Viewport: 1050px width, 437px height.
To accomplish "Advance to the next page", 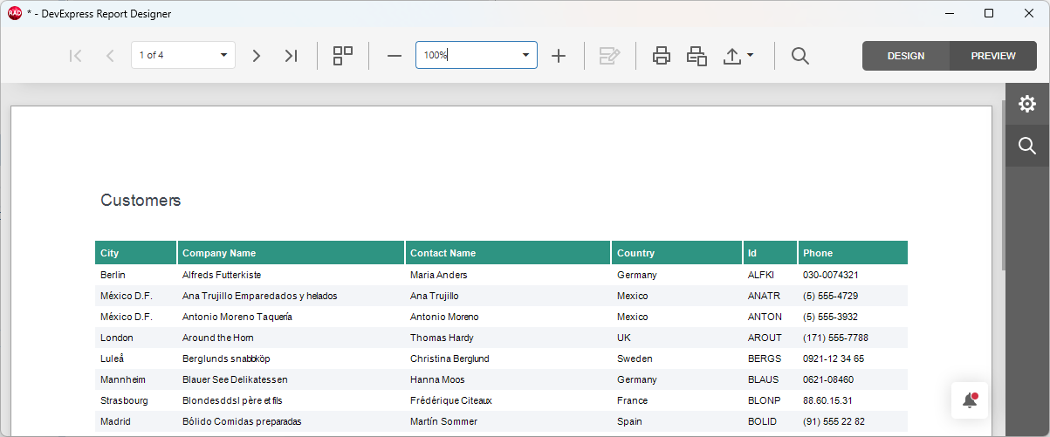I will click(x=256, y=56).
